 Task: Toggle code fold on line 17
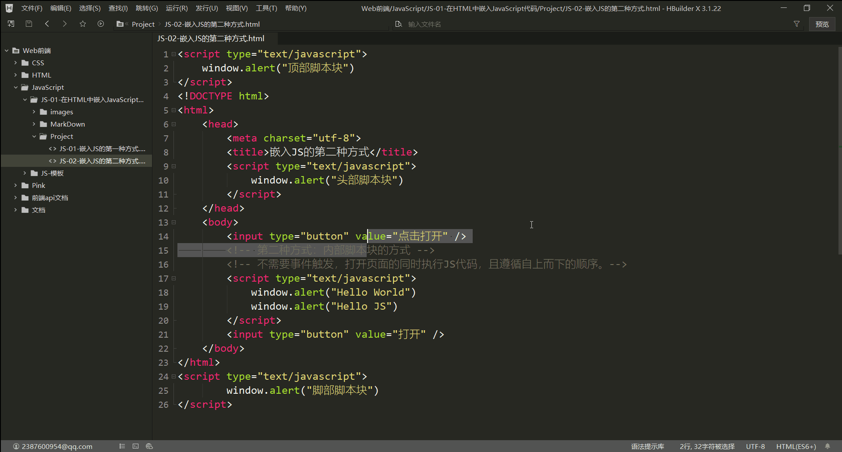174,279
